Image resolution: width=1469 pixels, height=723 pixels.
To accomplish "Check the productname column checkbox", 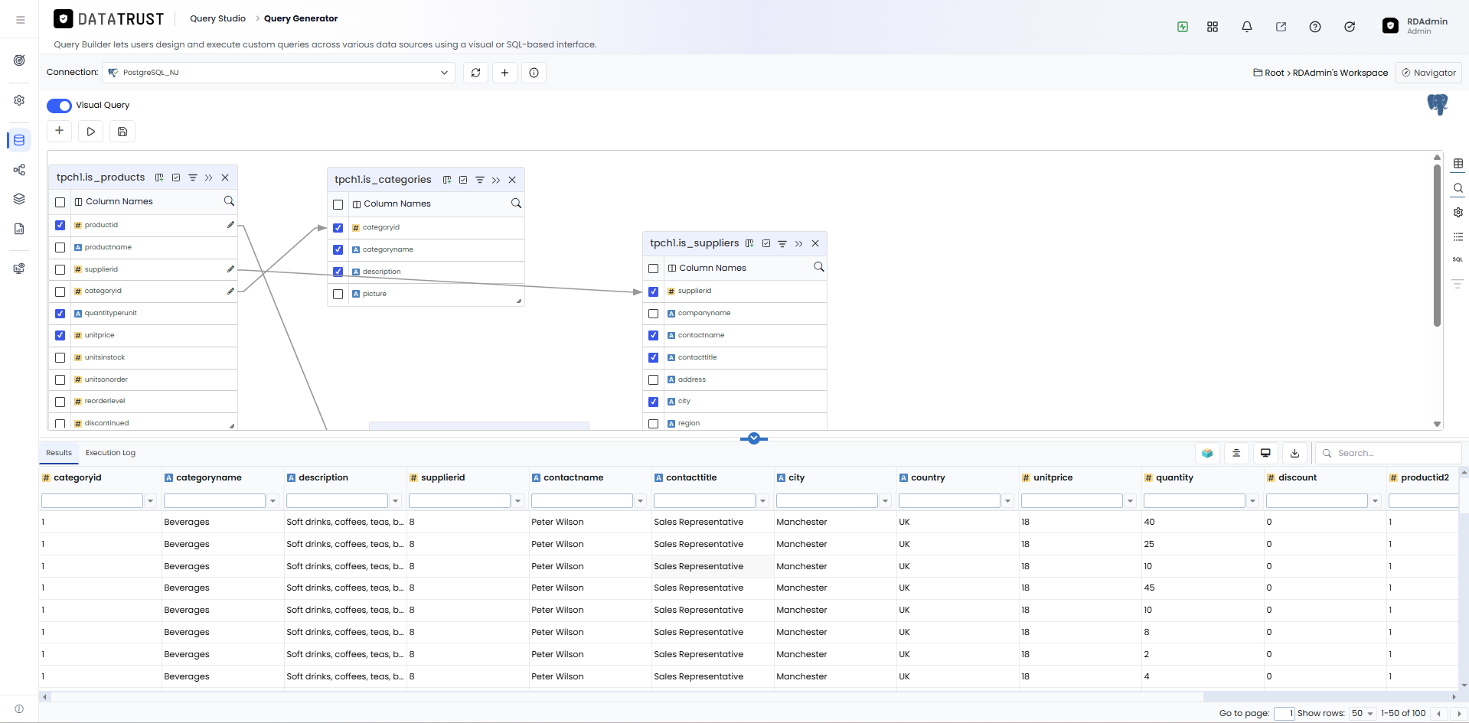I will 60,248.
